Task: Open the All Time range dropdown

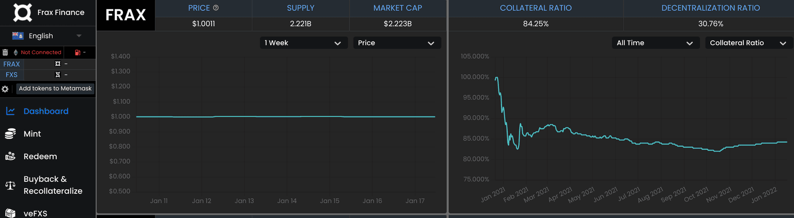Action: coord(654,43)
